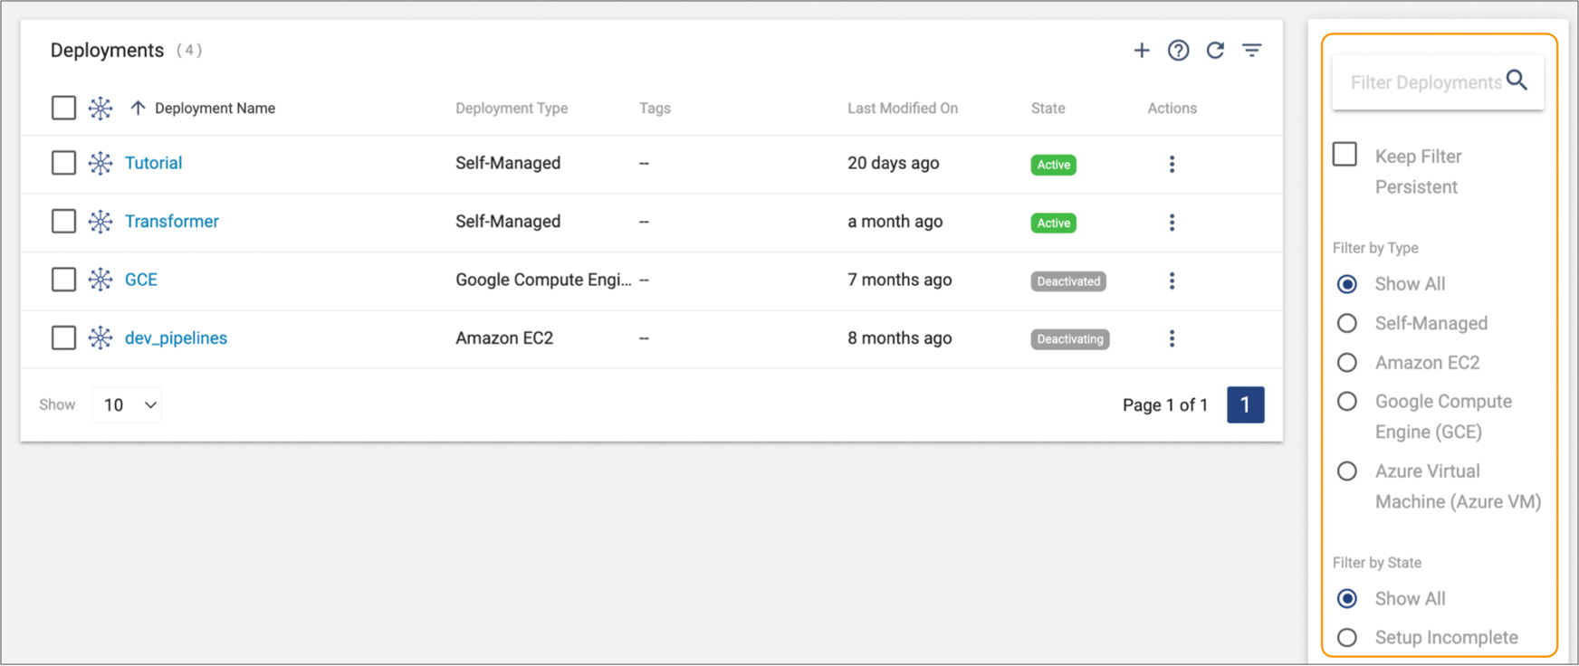Click the State column header
Image resolution: width=1579 pixels, height=666 pixels.
click(1048, 109)
